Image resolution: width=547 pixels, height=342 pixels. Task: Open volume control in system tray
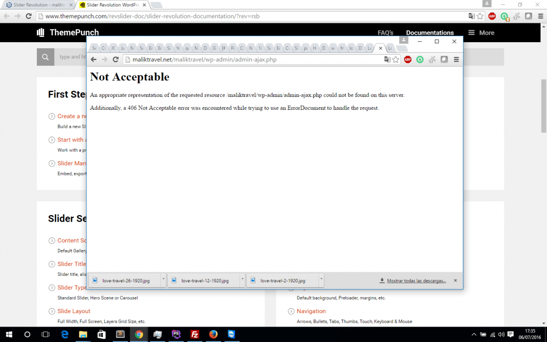501,335
